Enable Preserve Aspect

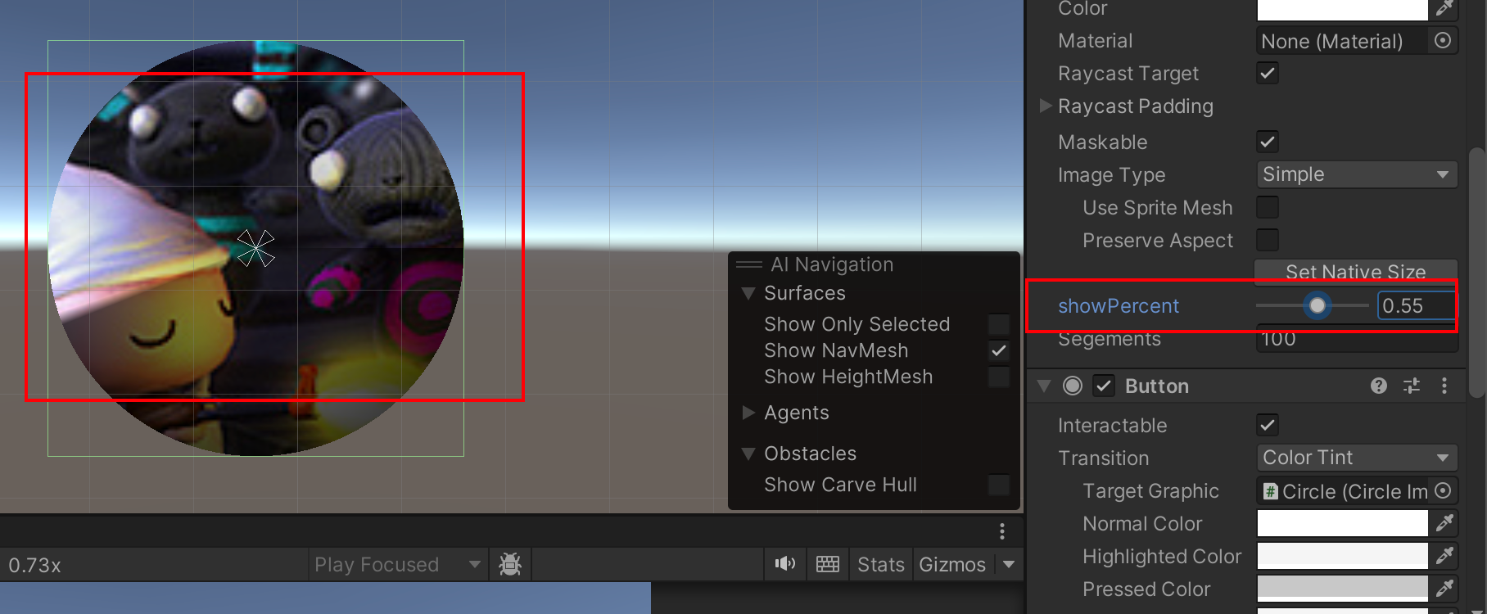click(1268, 240)
